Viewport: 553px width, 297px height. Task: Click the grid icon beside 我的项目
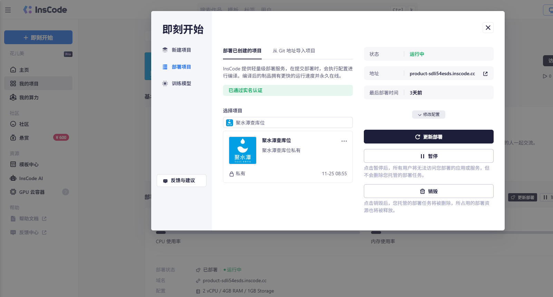(x=13, y=83)
